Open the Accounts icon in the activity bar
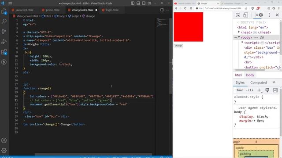282x158 pixels. [x=4, y=140]
